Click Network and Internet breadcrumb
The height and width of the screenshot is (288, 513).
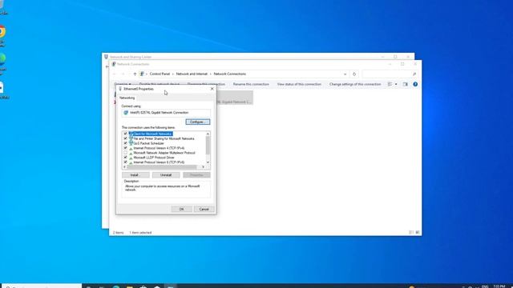192,74
